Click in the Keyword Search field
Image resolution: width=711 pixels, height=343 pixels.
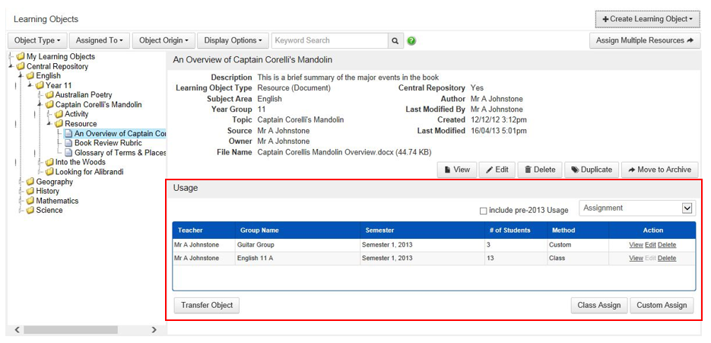pyautogui.click(x=329, y=40)
